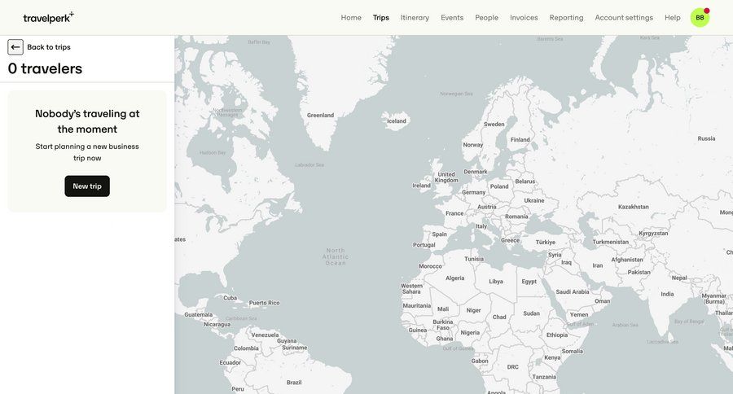Screen dimensions: 733x394
Task: Click Greenland on the map
Action: click(x=320, y=116)
